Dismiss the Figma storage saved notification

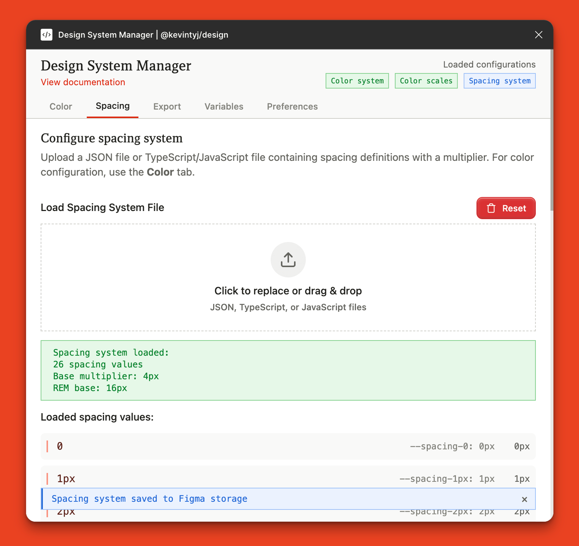coord(524,499)
